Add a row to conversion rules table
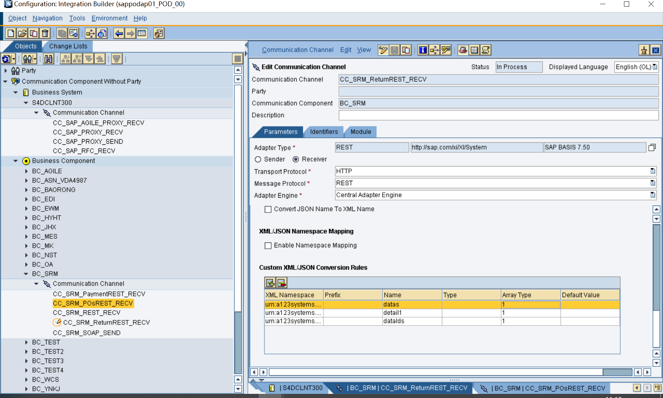The image size is (663, 398). (270, 283)
